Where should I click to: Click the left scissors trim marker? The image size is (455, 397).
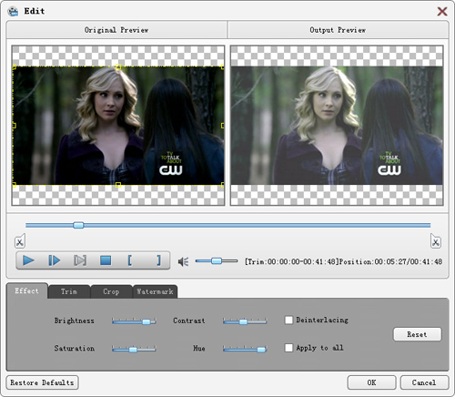tap(20, 241)
